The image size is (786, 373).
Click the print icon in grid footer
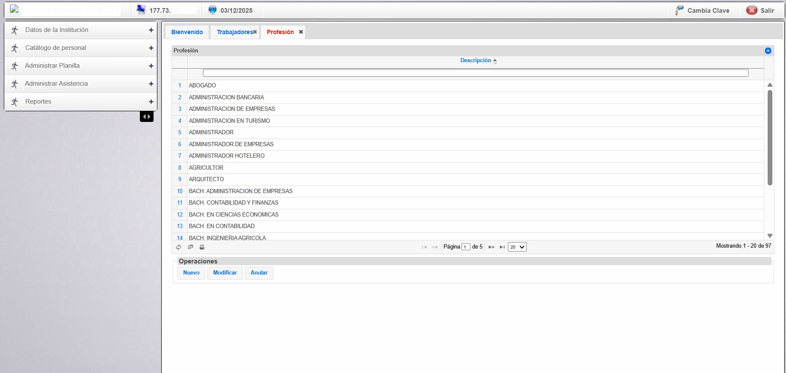pos(202,247)
